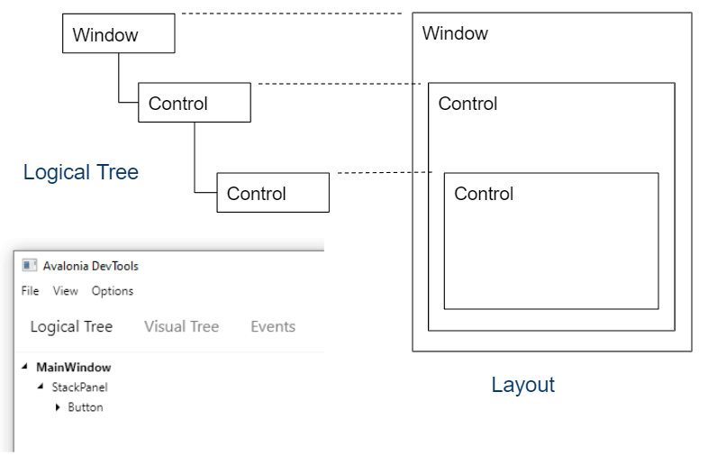Click the Avalonia DevTools title bar icon
This screenshot has width=708, height=465.
pos(30,266)
